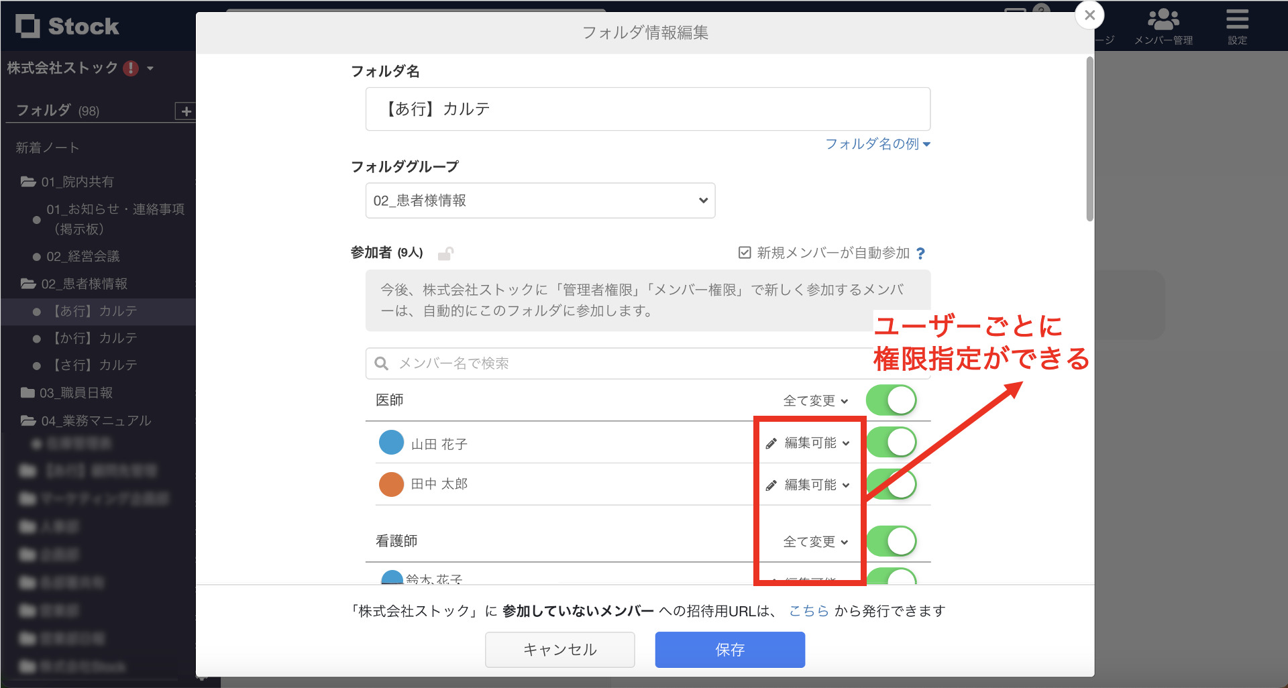The height and width of the screenshot is (688, 1288).
Task: Click the magnifier icon in member search field
Action: pyautogui.click(x=381, y=363)
